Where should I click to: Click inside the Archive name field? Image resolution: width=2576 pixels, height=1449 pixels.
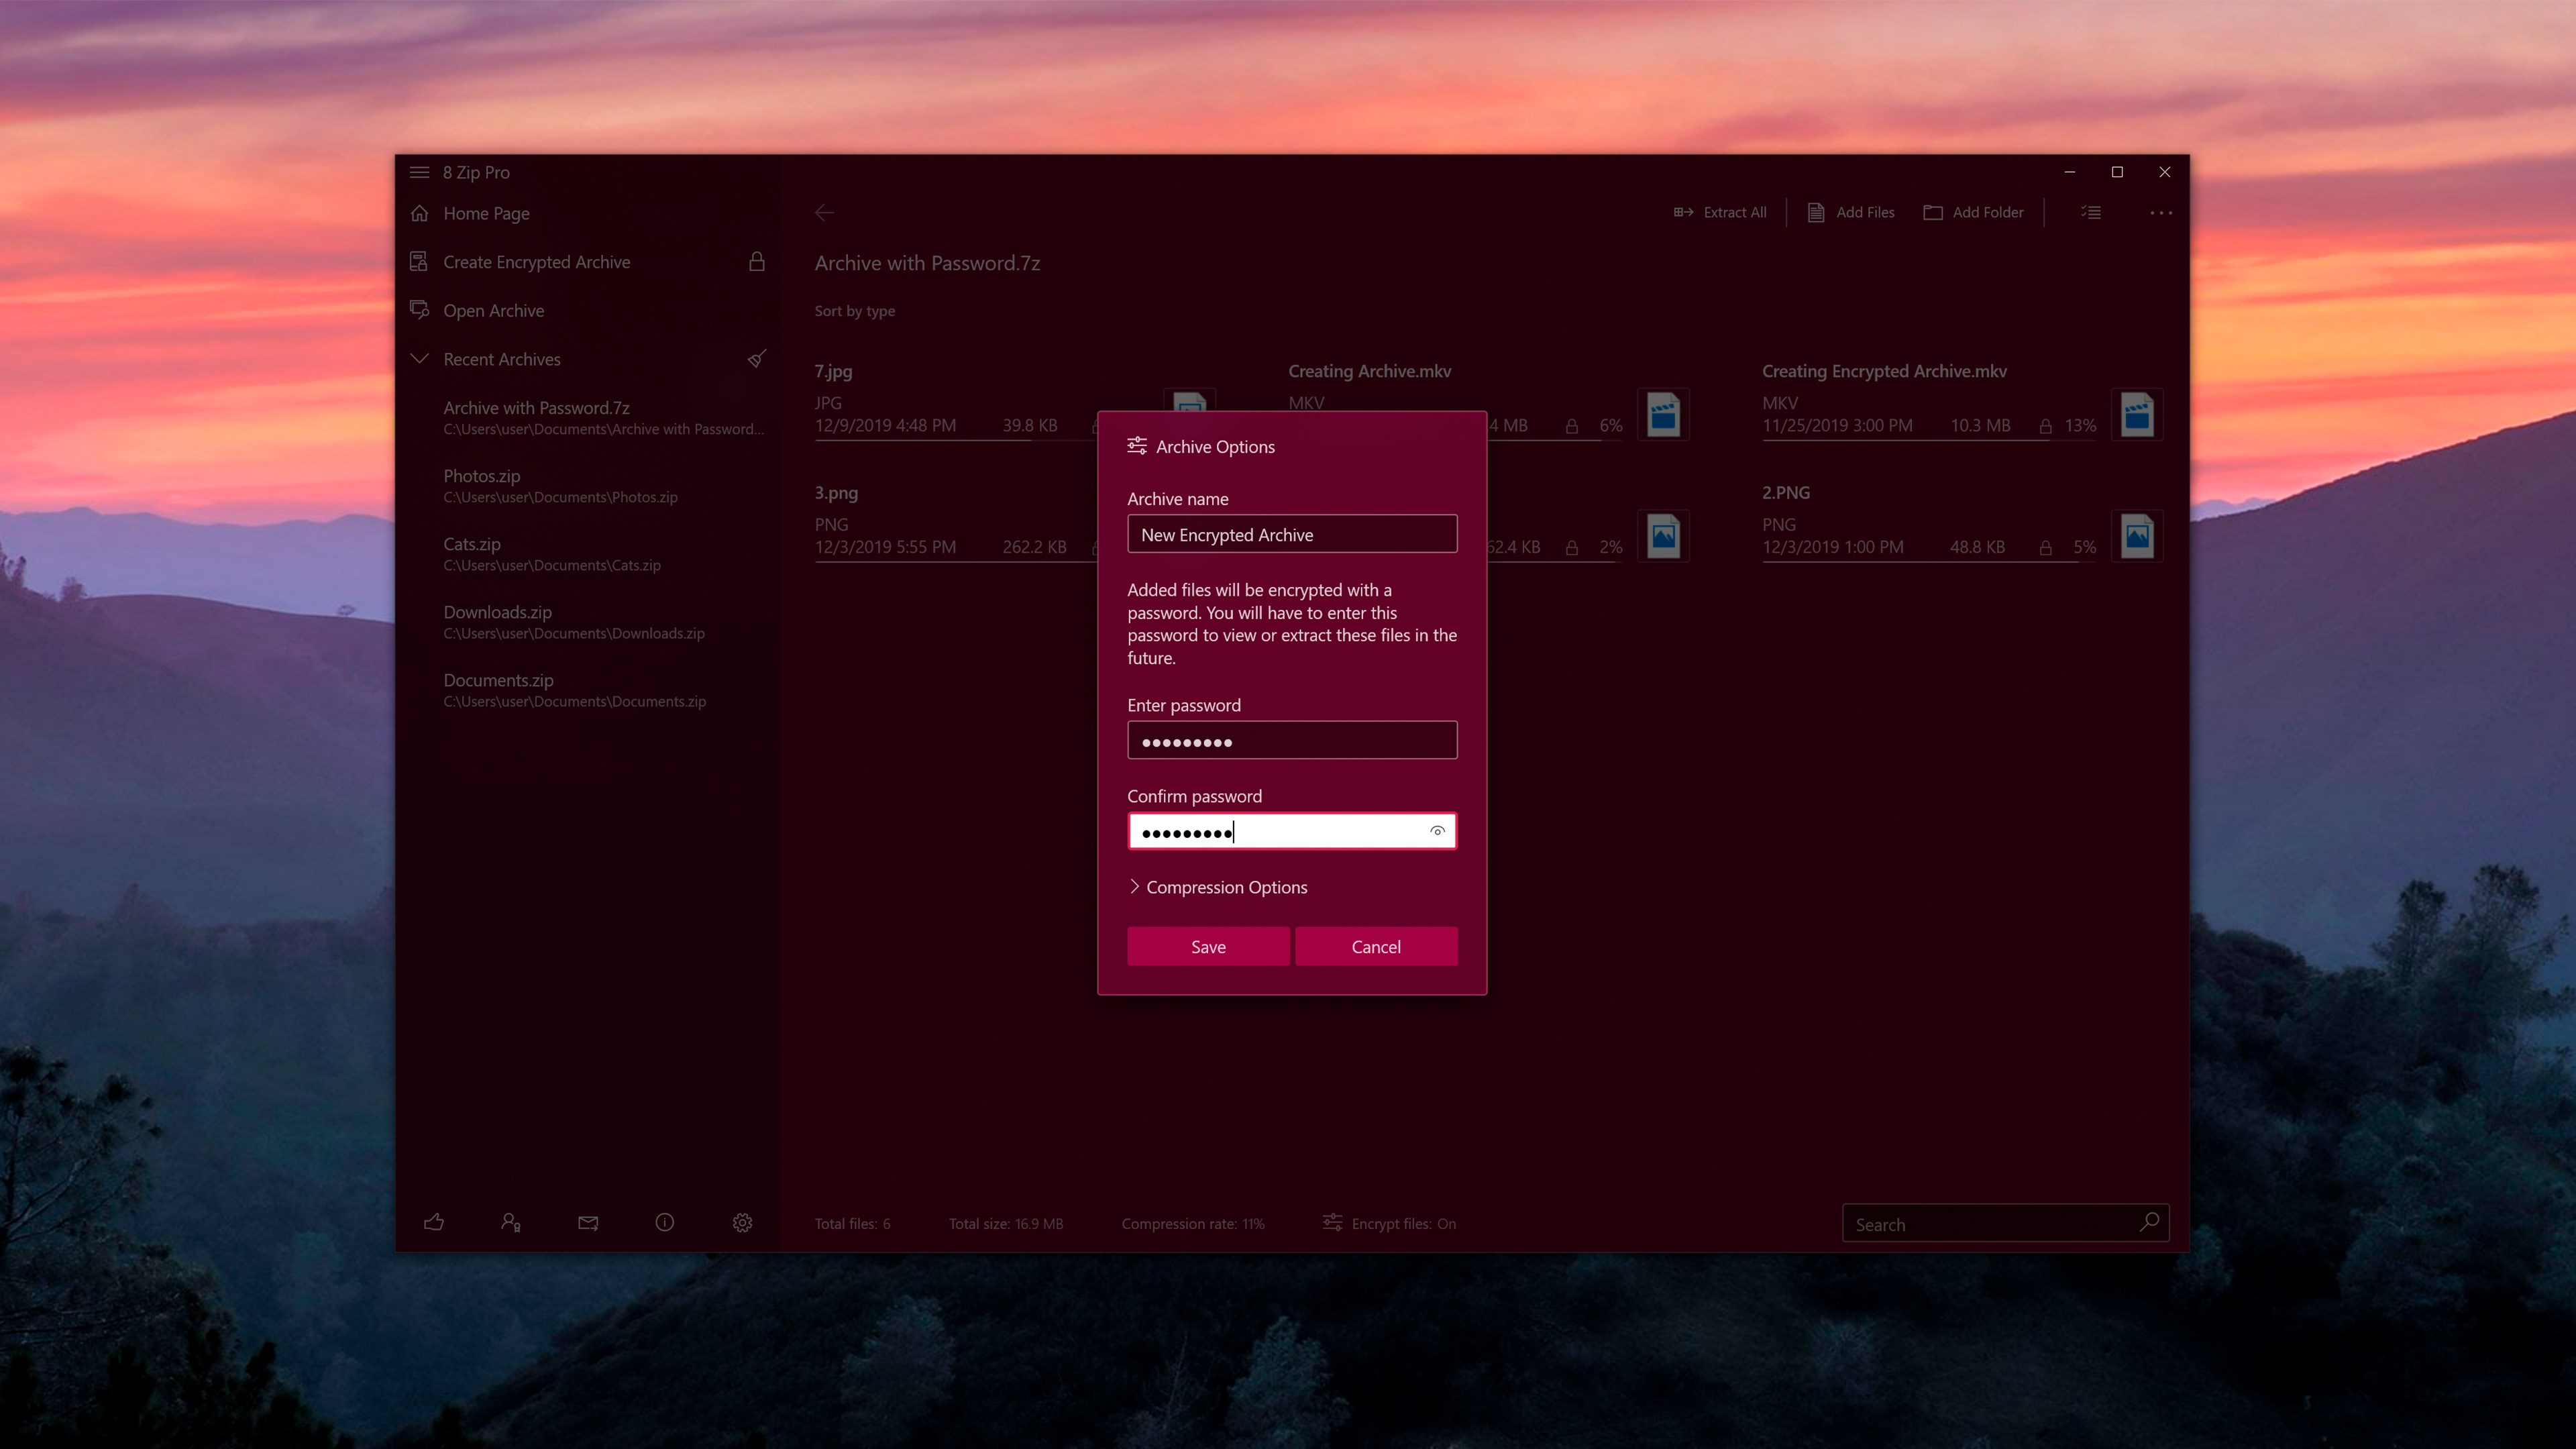tap(1292, 534)
